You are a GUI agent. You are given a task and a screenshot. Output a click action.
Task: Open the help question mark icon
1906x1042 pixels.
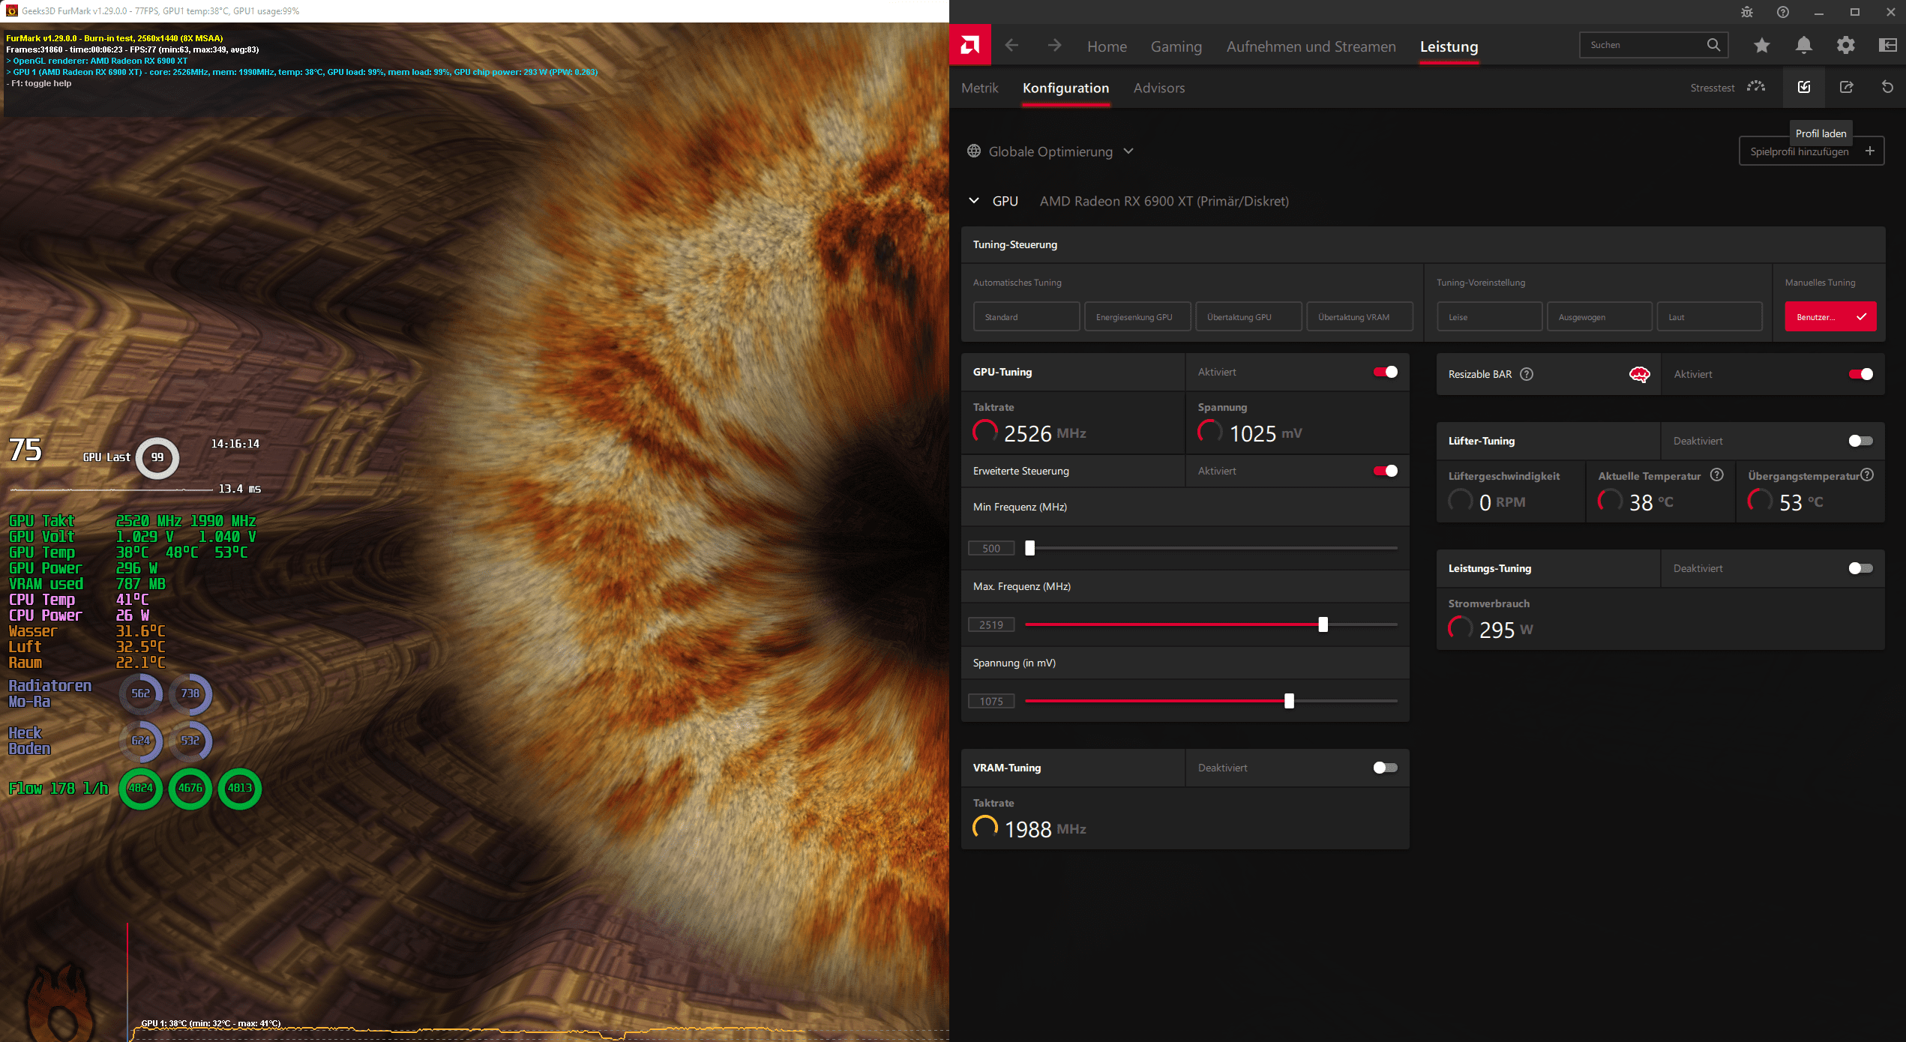click(x=1783, y=12)
